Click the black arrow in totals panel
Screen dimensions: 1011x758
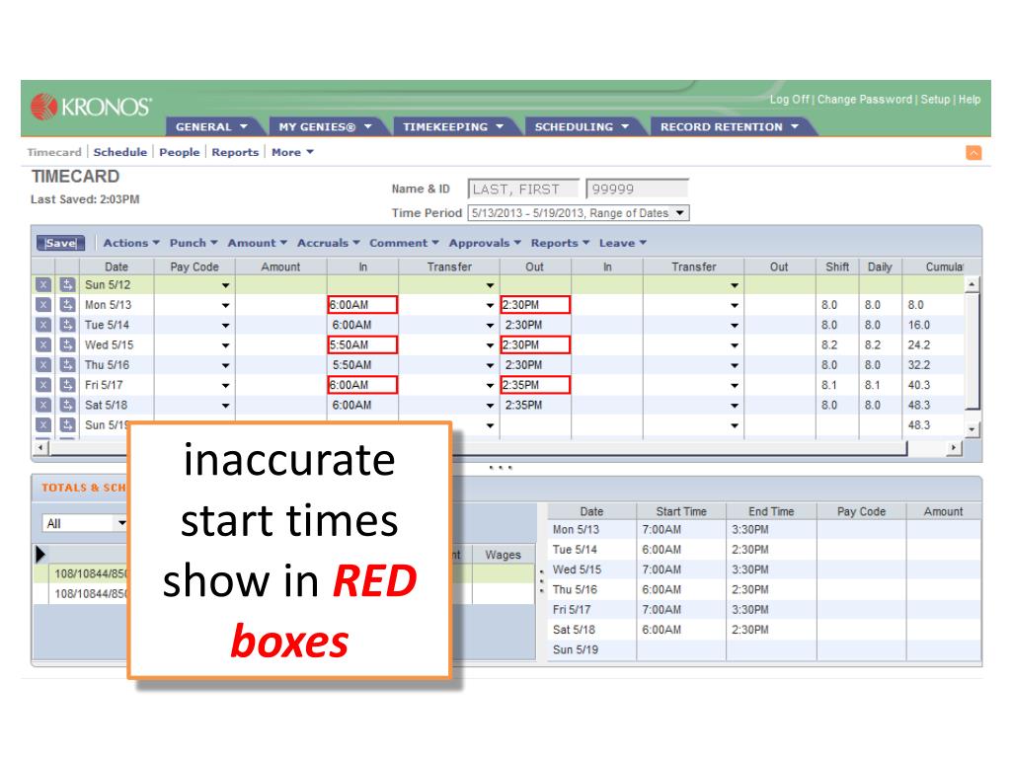pos(40,554)
